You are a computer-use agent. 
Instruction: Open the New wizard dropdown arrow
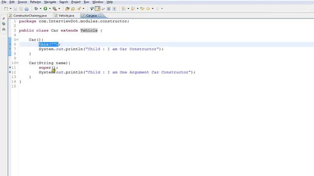tap(11, 9)
